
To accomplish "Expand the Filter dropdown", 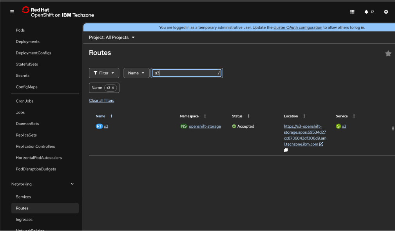I will click(x=104, y=73).
